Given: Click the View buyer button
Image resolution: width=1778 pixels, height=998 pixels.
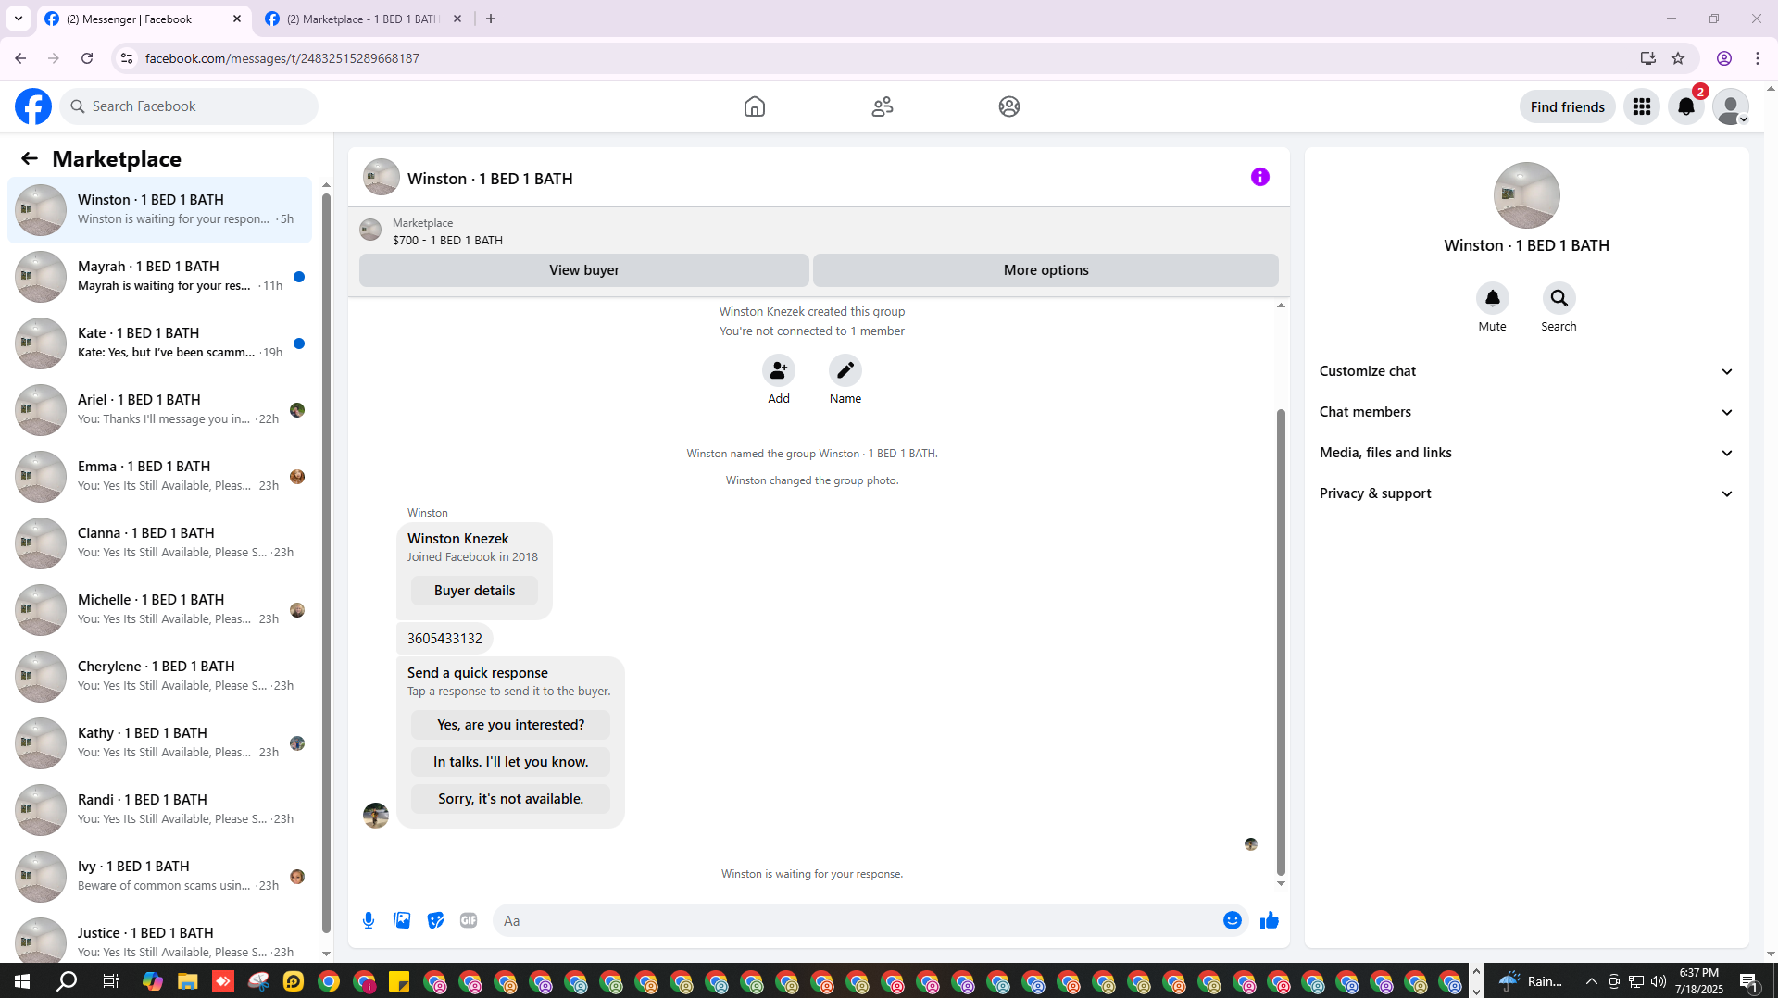Looking at the screenshot, I should 583,270.
